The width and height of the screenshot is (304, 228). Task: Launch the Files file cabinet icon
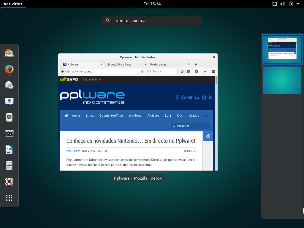[9, 165]
